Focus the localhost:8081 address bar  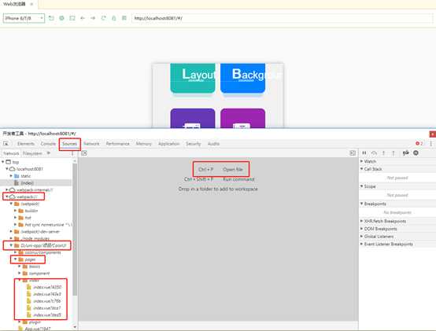tap(283, 18)
